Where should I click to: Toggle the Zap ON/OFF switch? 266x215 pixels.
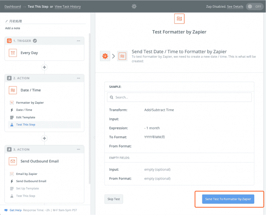[254, 7]
